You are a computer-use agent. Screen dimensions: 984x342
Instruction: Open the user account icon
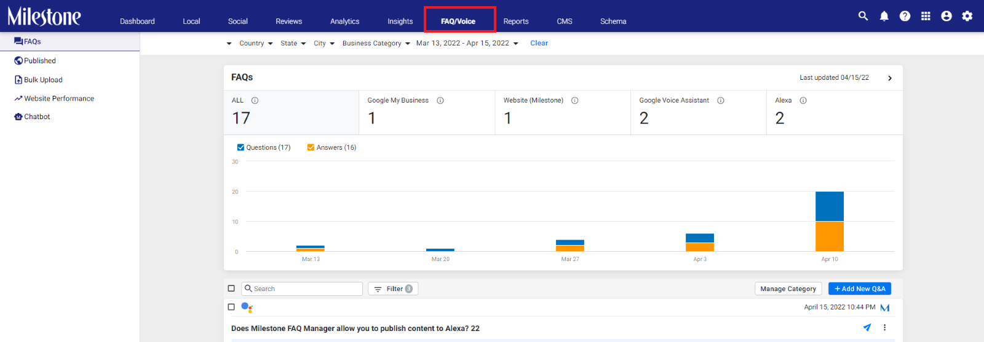pyautogui.click(x=946, y=16)
